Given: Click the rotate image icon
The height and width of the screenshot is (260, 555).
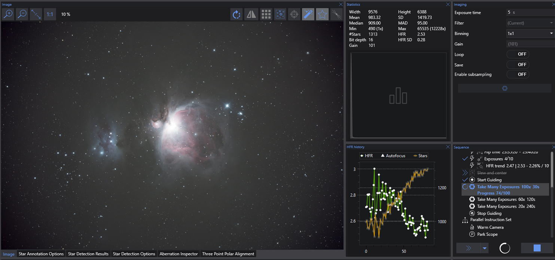Looking at the screenshot, I should tap(237, 14).
